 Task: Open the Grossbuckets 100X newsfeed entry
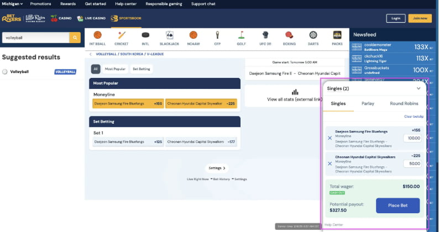(393, 70)
